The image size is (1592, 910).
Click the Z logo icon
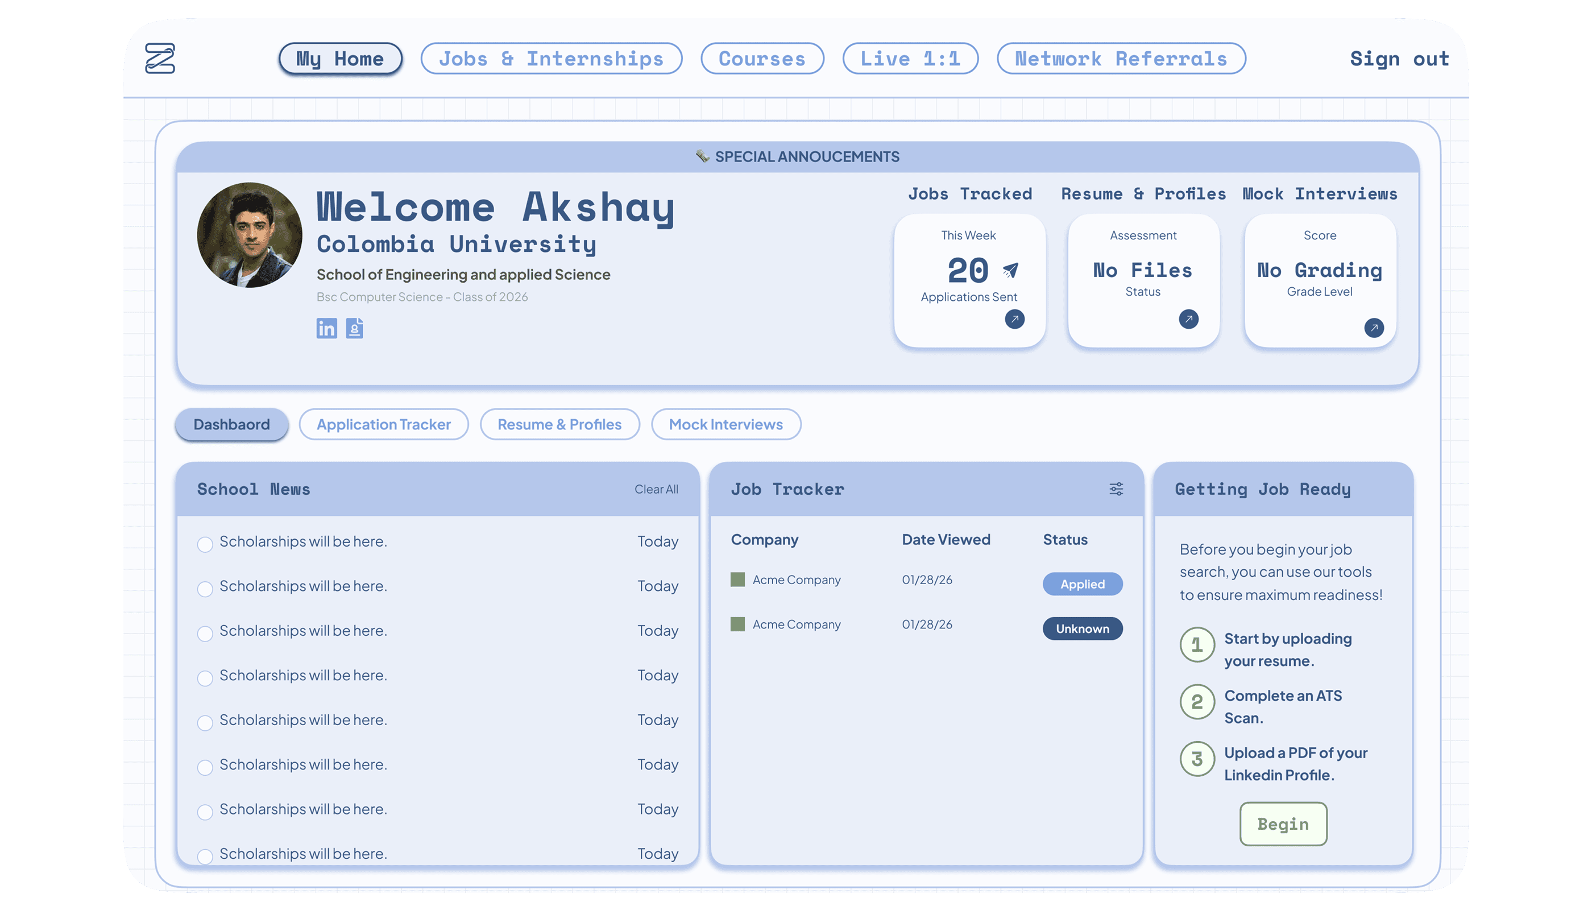coord(160,58)
